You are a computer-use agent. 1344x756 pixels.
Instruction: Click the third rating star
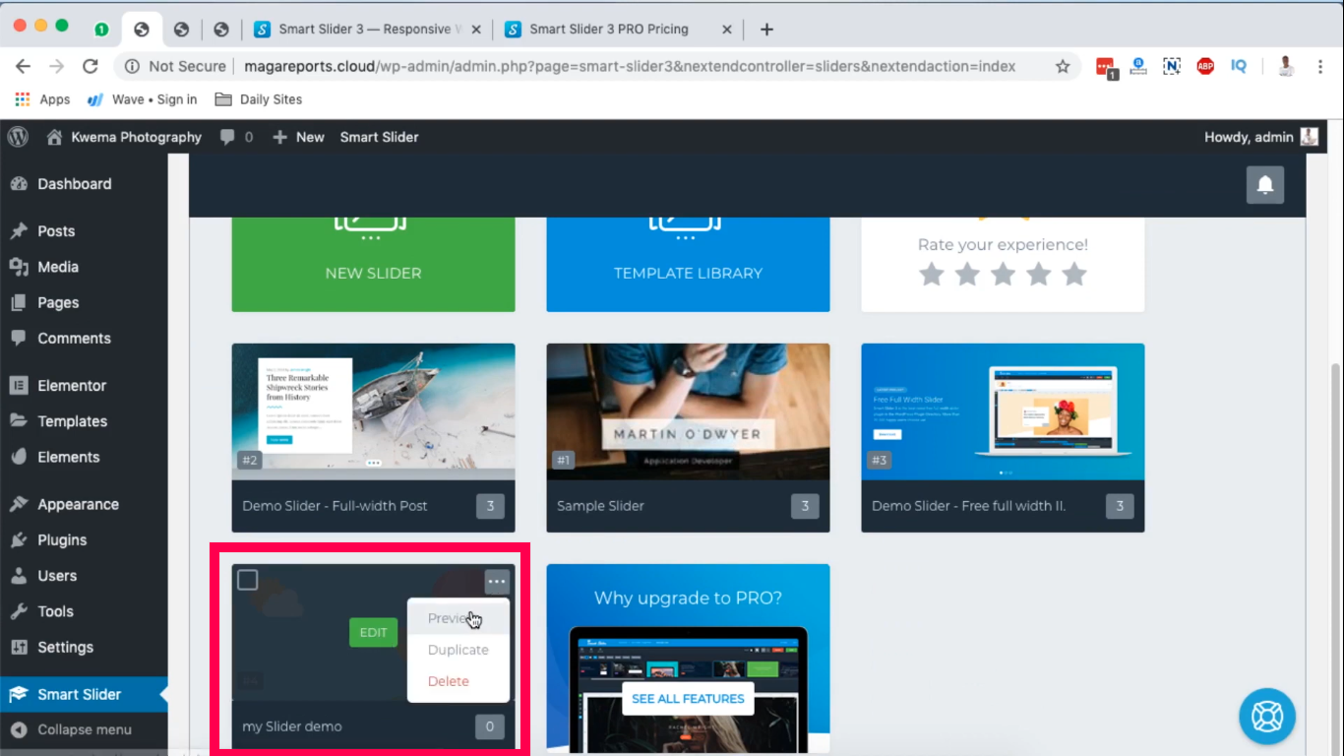pyautogui.click(x=1003, y=274)
